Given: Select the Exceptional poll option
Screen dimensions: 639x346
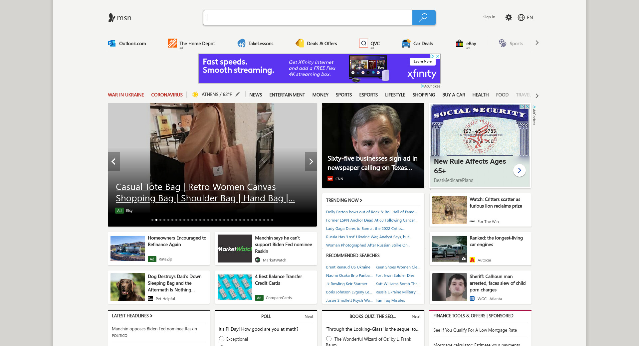Looking at the screenshot, I should (x=222, y=339).
